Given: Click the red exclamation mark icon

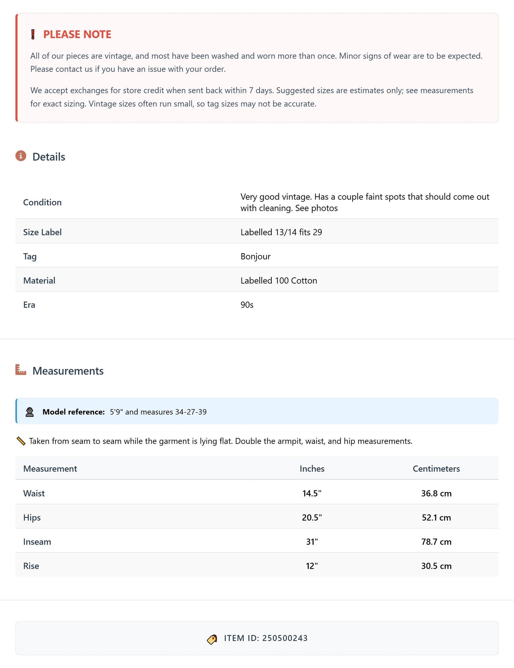Looking at the screenshot, I should point(33,35).
